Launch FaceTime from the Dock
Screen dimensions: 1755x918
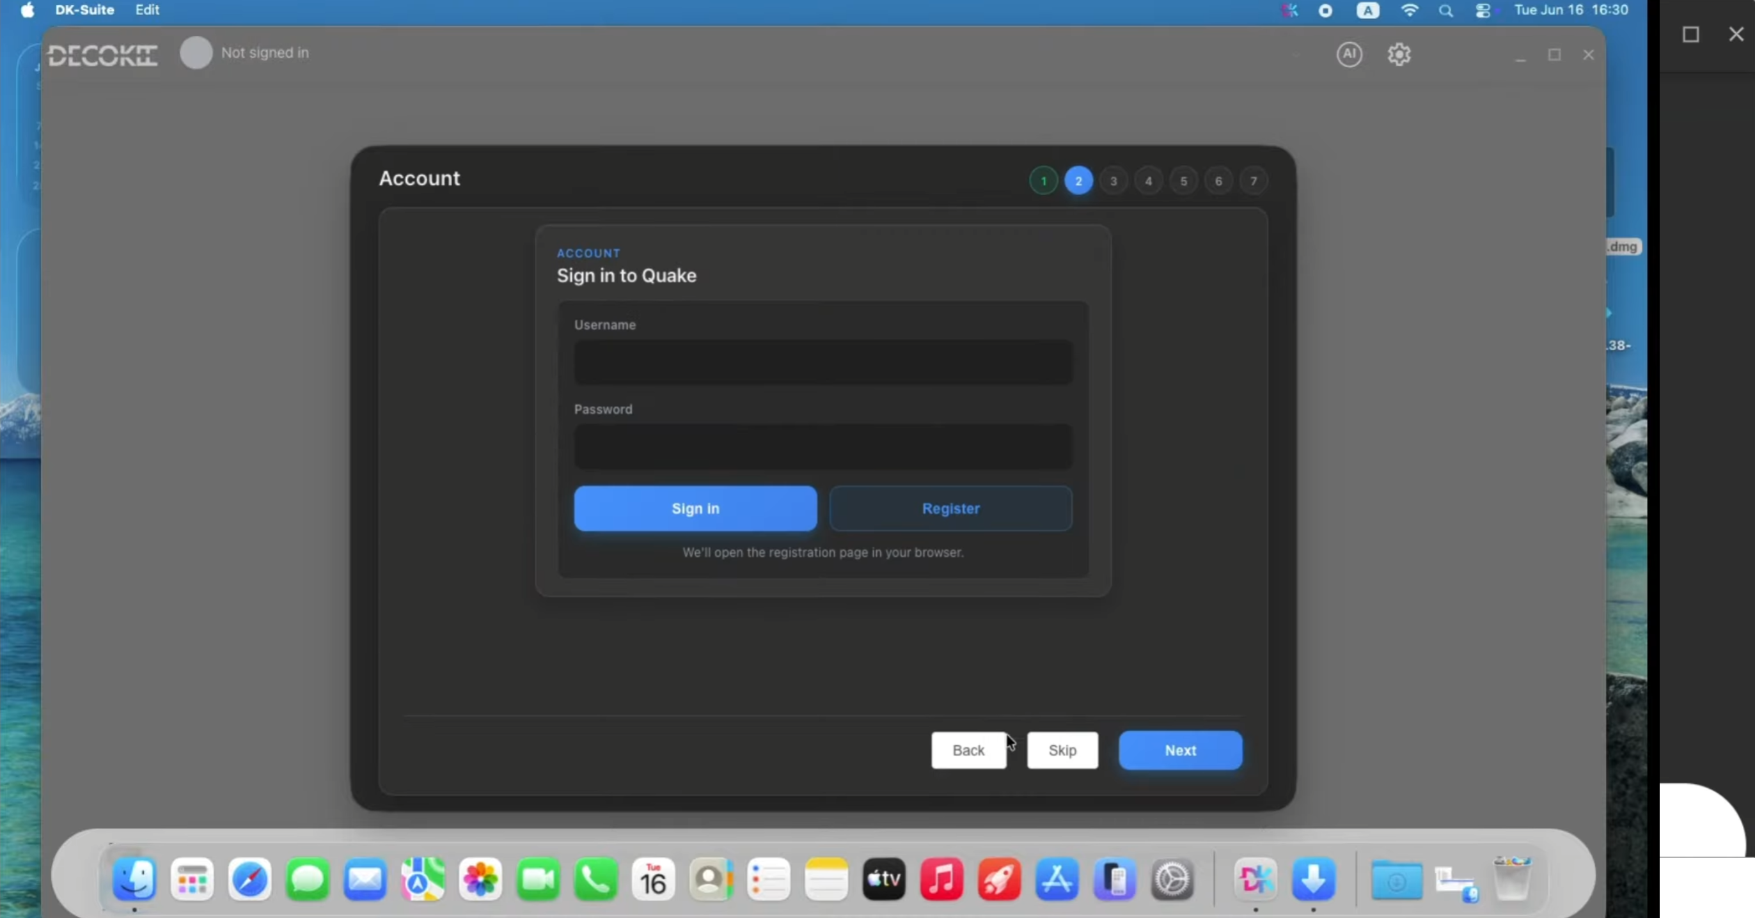539,878
